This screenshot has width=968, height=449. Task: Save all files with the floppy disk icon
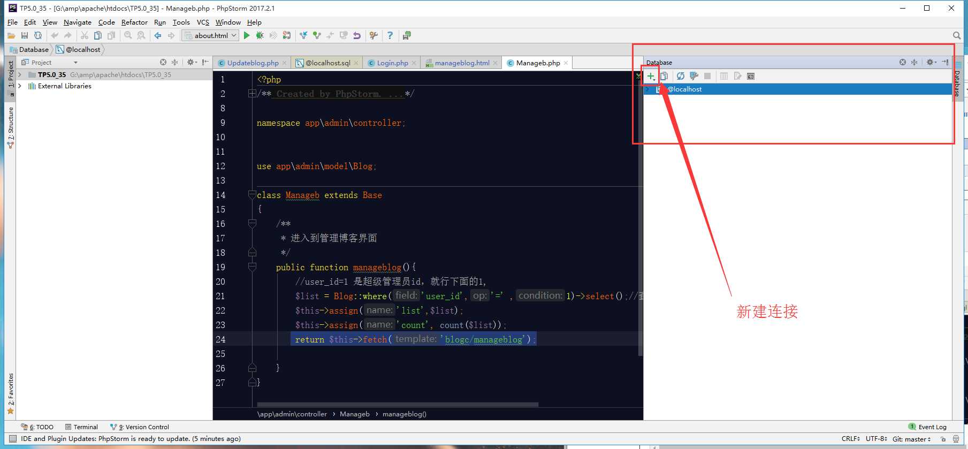click(x=25, y=35)
